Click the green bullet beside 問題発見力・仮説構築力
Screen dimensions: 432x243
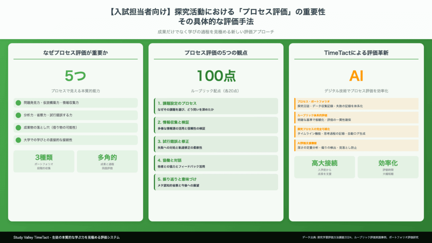click(x=18, y=103)
